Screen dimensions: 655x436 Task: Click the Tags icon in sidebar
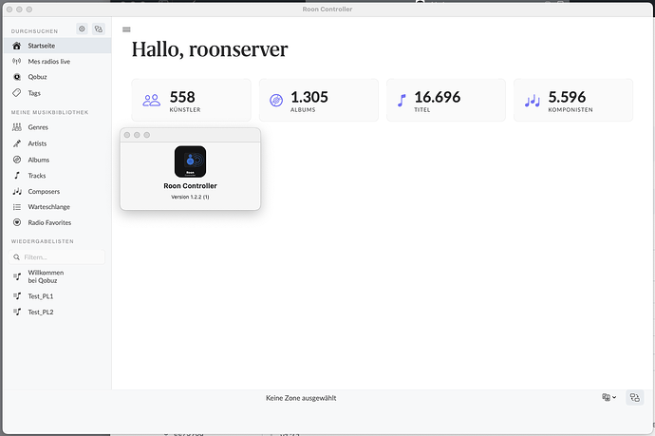click(17, 93)
